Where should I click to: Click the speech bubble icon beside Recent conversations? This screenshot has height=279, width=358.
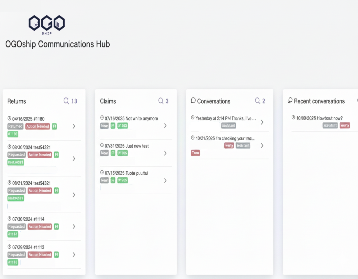pyautogui.click(x=290, y=100)
